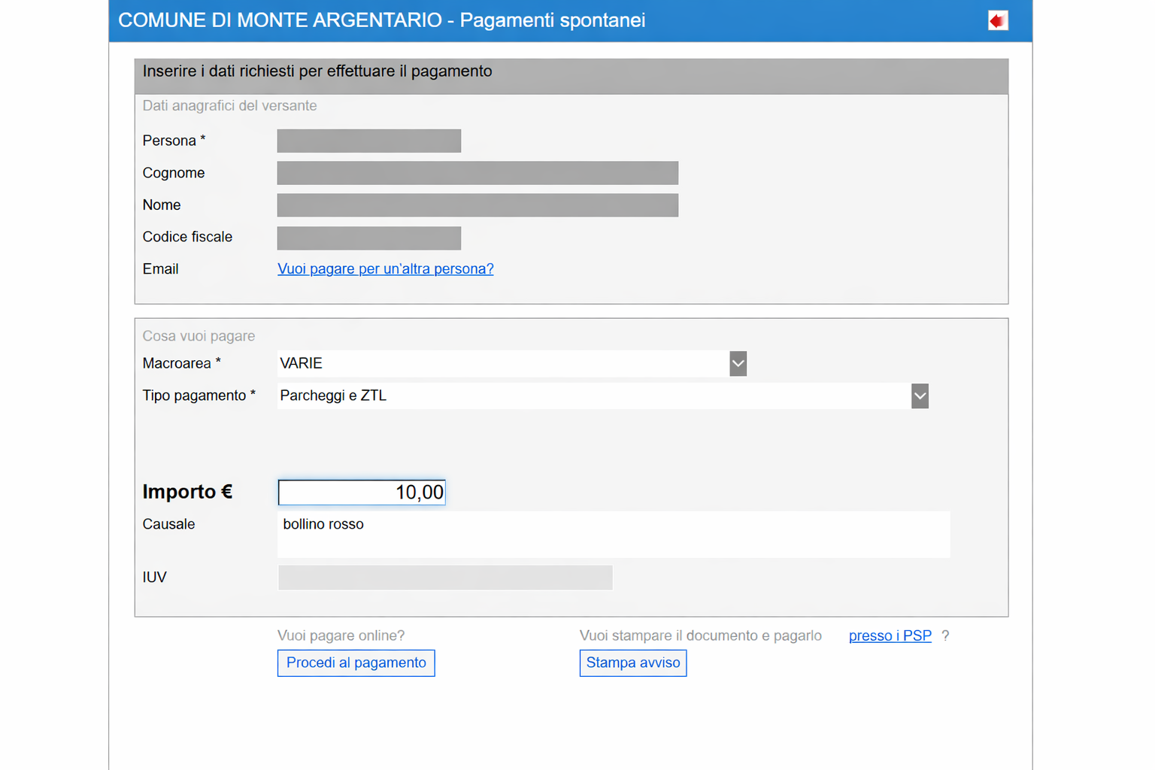The image size is (1155, 770).
Task: Select the Nome field
Action: pos(477,205)
